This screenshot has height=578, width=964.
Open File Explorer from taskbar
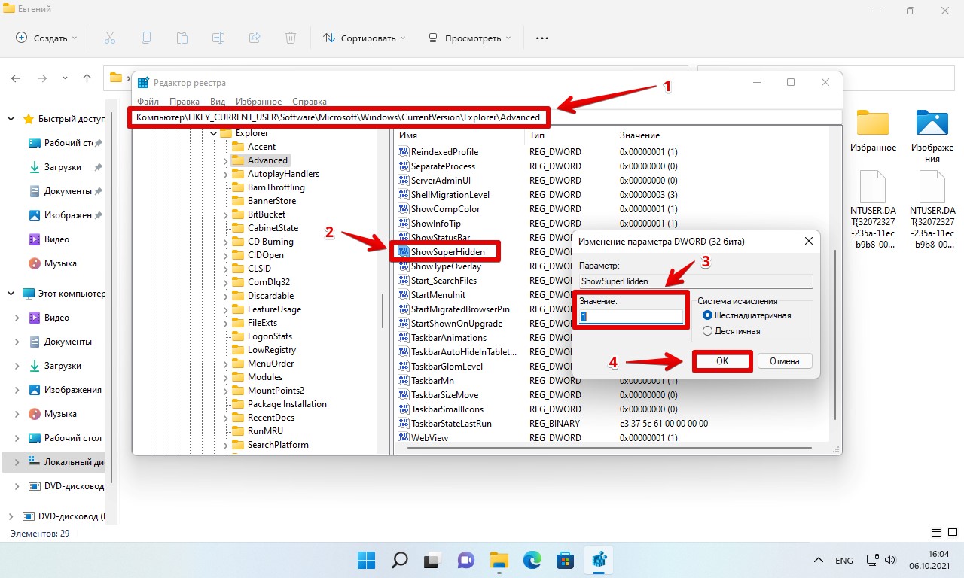click(x=499, y=560)
